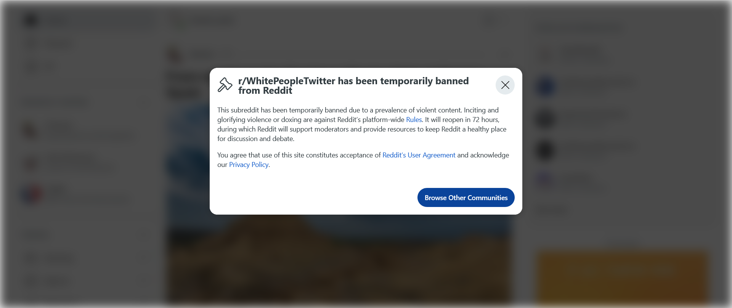Close the temporary ban notice dialog
This screenshot has width=732, height=308.
tap(505, 85)
